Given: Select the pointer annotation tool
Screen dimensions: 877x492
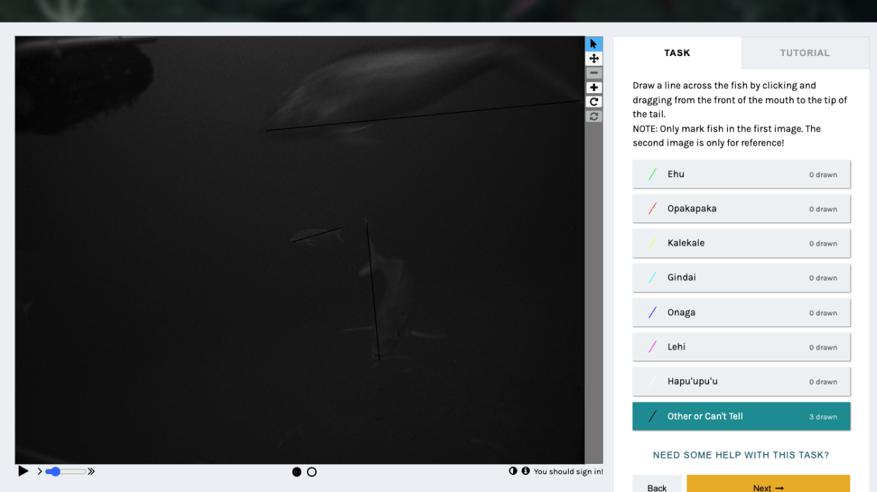Looking at the screenshot, I should pos(594,44).
